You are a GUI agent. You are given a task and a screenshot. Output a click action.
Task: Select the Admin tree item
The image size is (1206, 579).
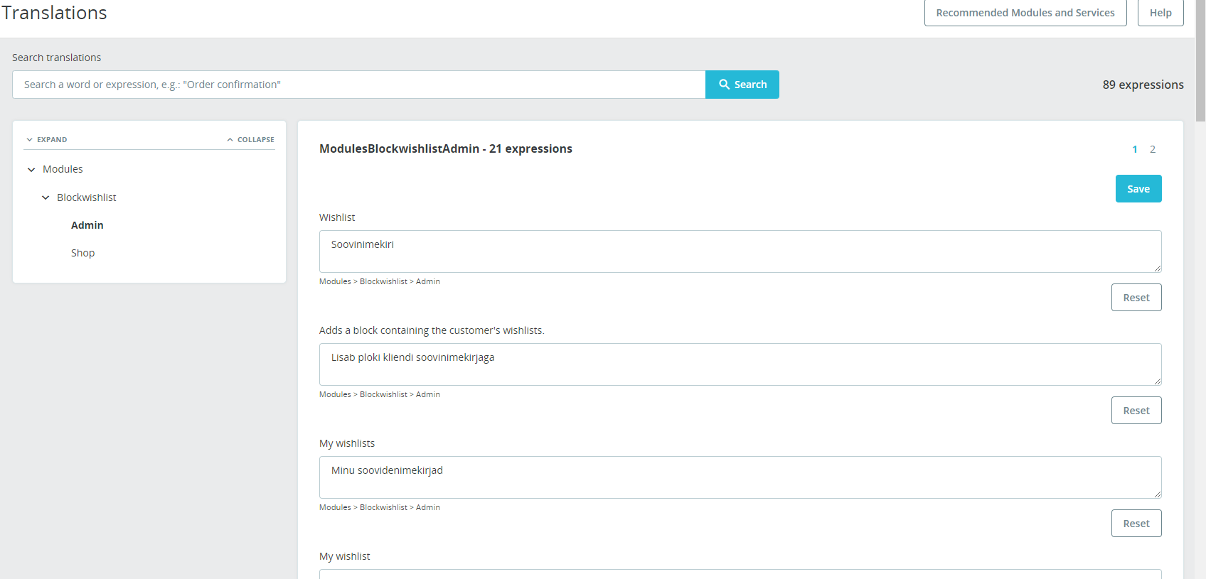click(x=87, y=225)
